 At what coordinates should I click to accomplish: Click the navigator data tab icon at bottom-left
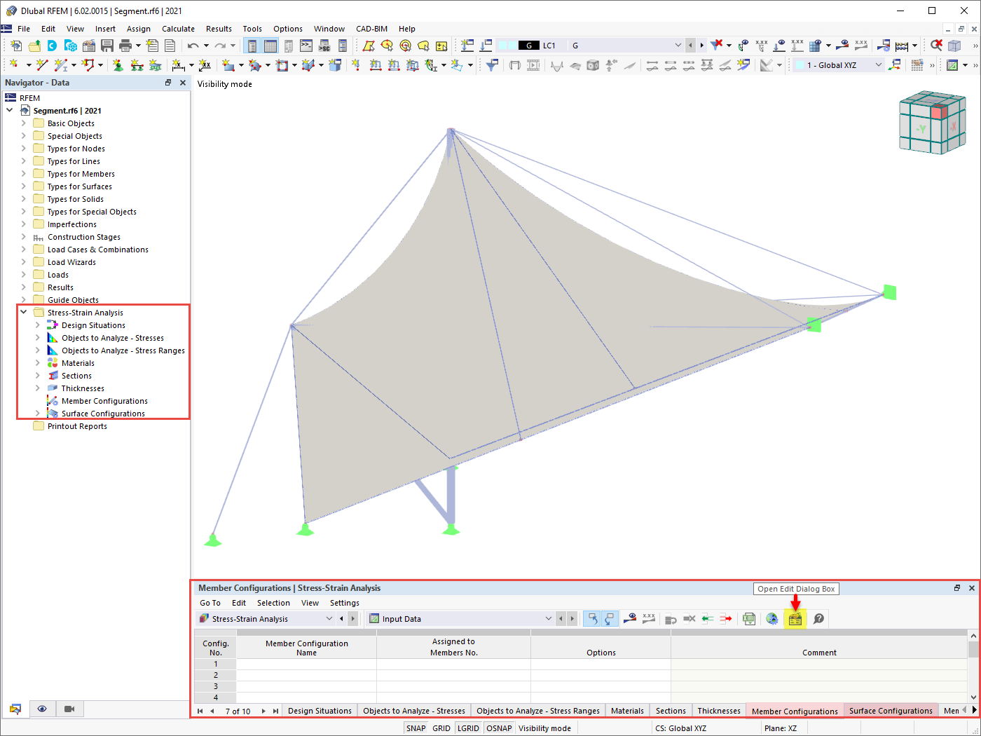tap(15, 709)
